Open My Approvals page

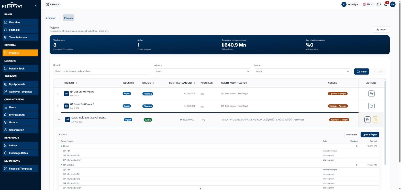(x=20, y=84)
